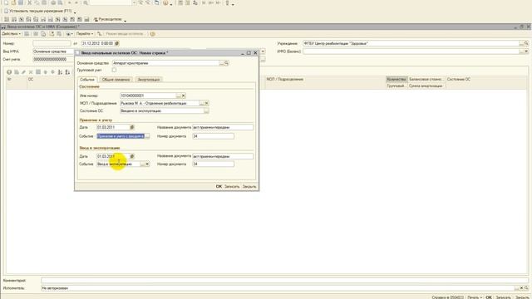The width and height of the screenshot is (532, 299).
Task: Click OK in the dialog footer
Action: [x=219, y=186]
